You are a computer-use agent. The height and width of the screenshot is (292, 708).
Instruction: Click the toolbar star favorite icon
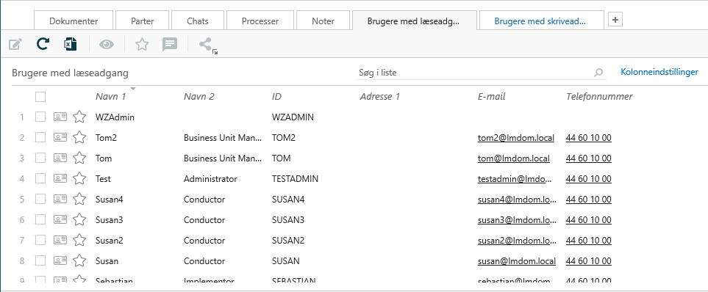point(142,44)
